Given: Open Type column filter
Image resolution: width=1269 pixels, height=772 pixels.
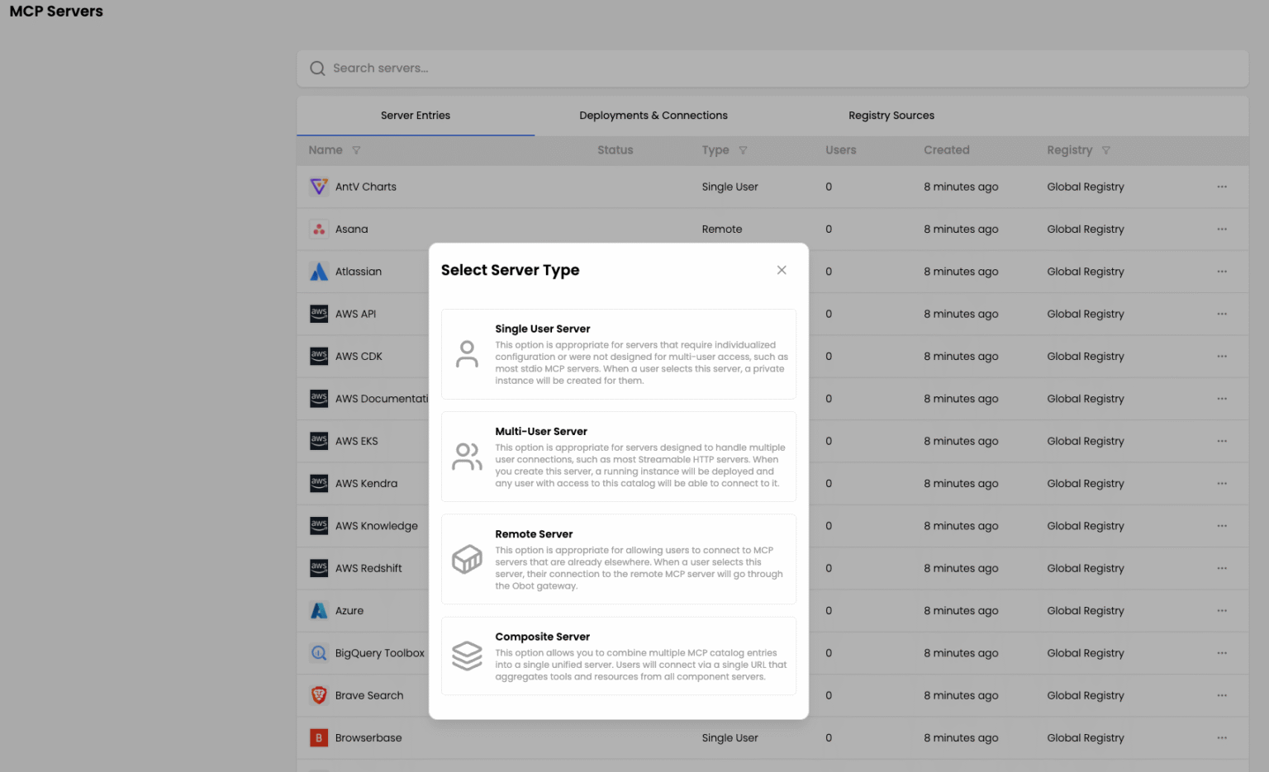Looking at the screenshot, I should pos(743,150).
